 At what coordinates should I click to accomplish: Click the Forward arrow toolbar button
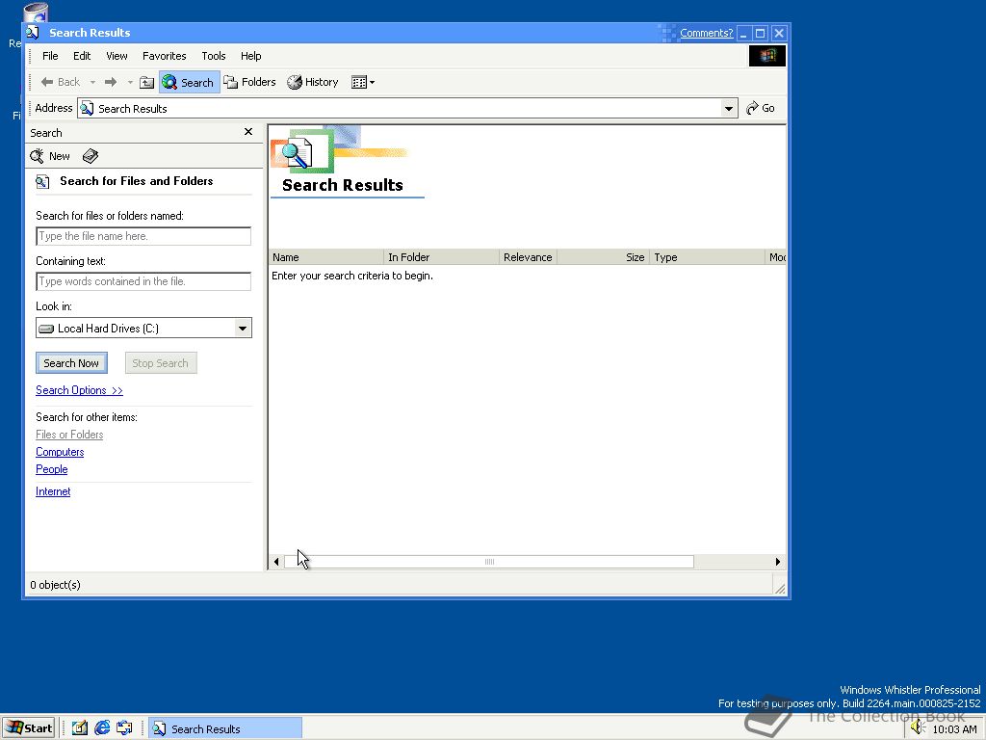click(111, 82)
